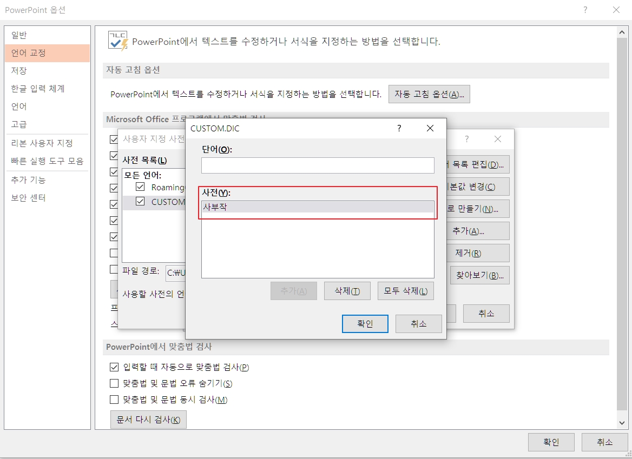Open 리본 사용자 지정 category
Image resolution: width=632 pixels, height=459 pixels.
click(x=47, y=143)
